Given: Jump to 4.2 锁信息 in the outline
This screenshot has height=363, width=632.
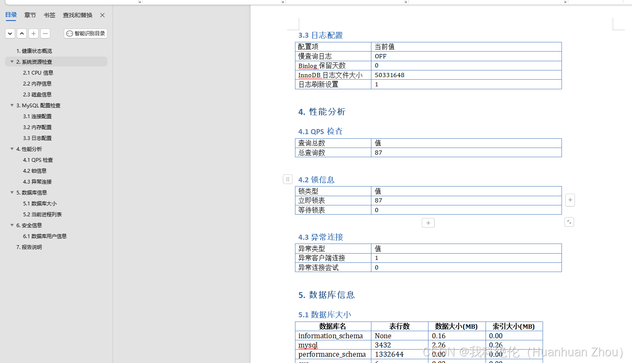Looking at the screenshot, I should 35,171.
